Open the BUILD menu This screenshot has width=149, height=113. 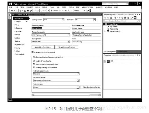pyautogui.click(x=38, y=7)
